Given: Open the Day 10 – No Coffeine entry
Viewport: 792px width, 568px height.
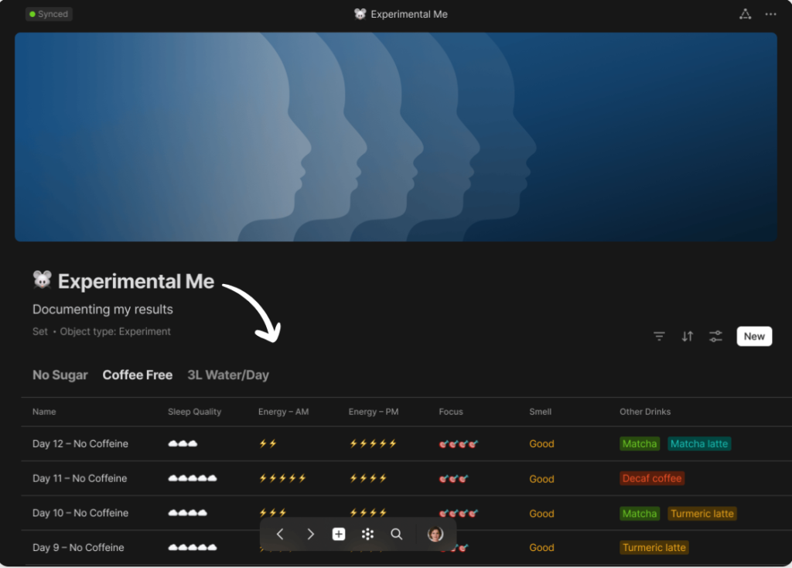Looking at the screenshot, I should point(80,513).
